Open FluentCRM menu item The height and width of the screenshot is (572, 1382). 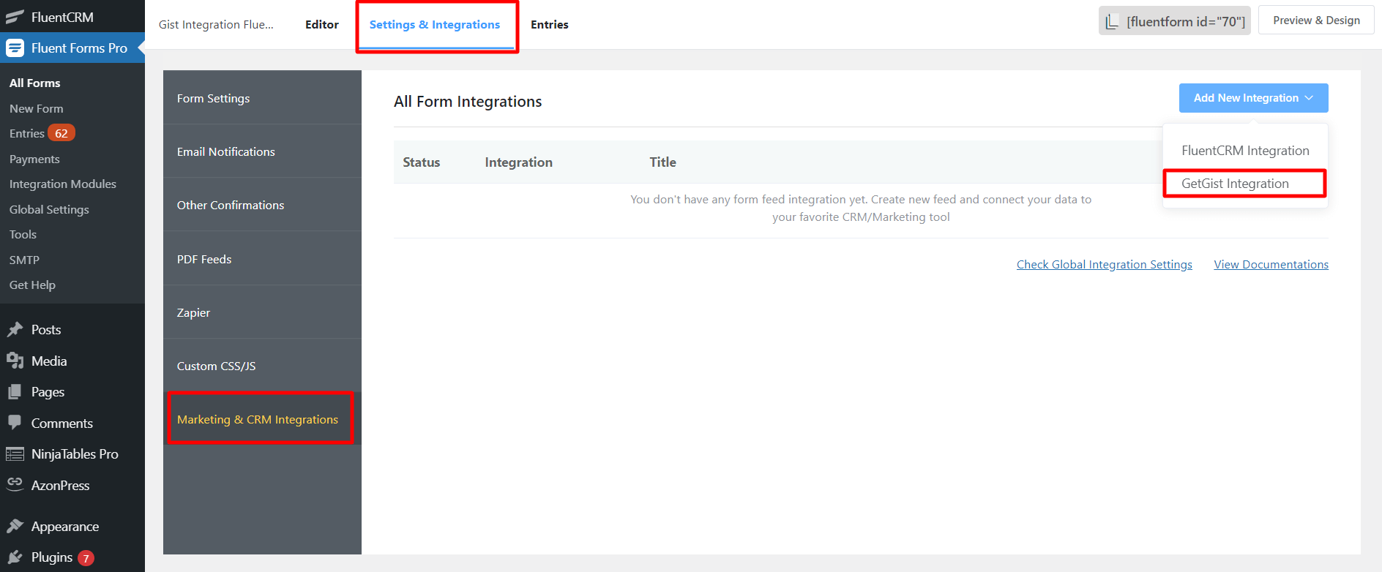pyautogui.click(x=72, y=17)
